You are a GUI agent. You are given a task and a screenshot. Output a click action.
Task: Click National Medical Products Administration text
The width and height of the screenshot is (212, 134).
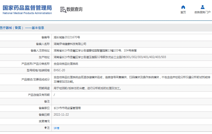(27, 13)
